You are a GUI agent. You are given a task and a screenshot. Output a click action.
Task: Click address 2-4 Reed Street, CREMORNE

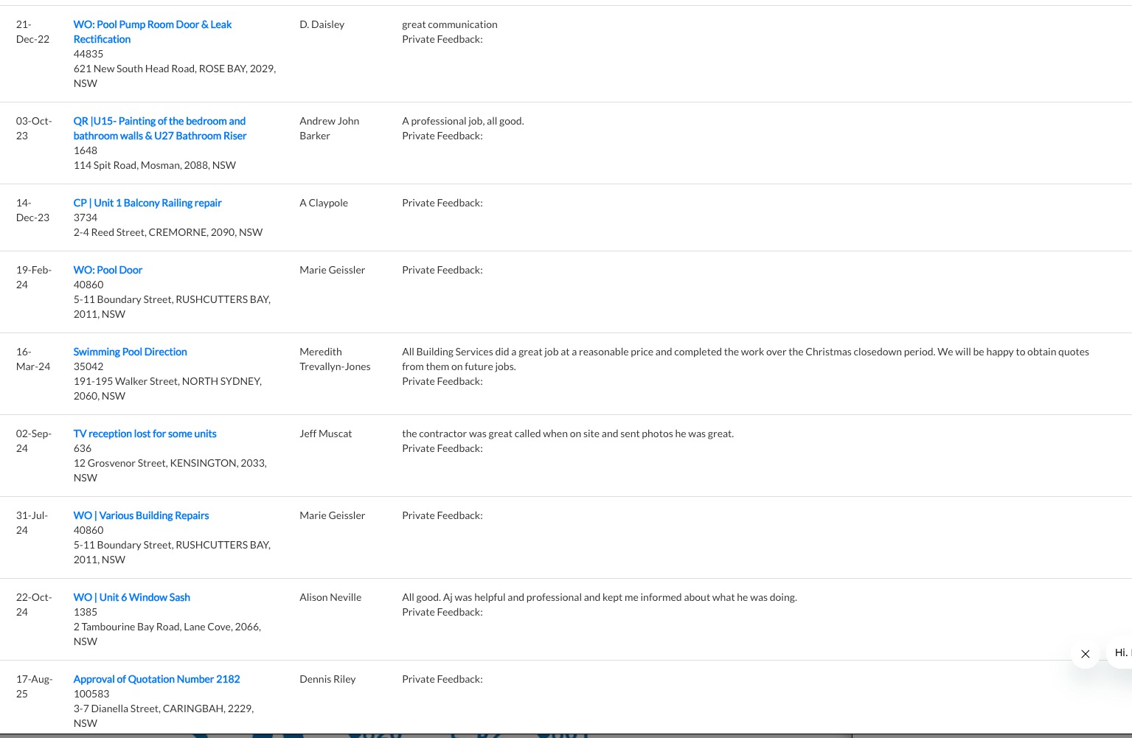(168, 232)
